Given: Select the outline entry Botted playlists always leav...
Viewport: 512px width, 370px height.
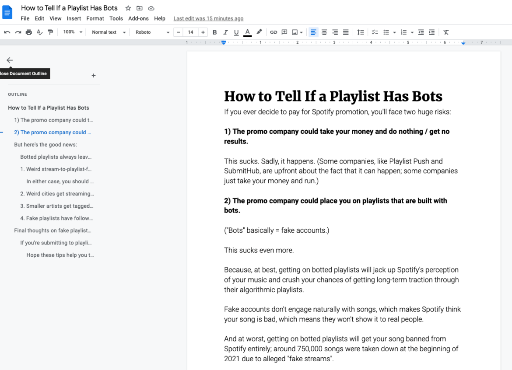Looking at the screenshot, I should click(56, 157).
